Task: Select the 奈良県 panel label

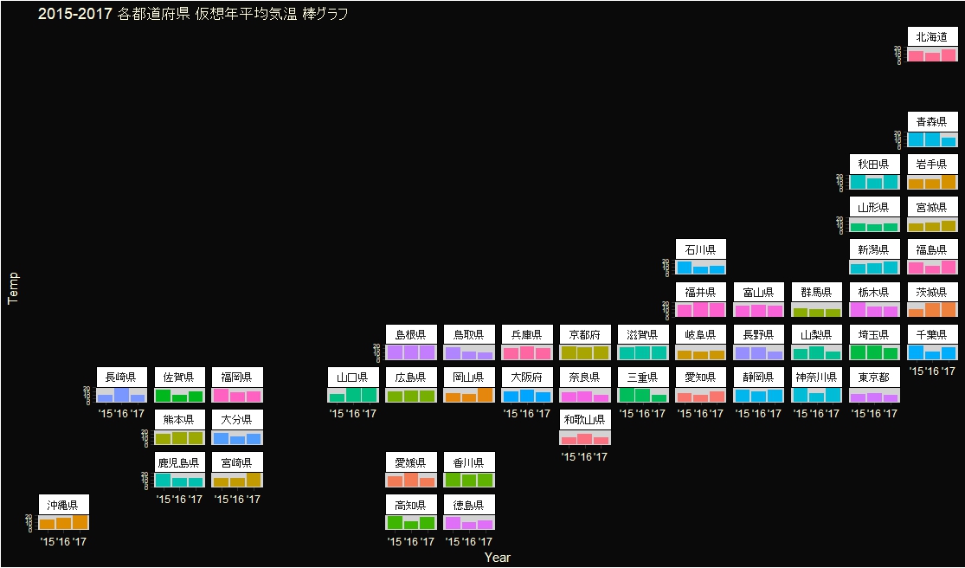Action: point(585,378)
